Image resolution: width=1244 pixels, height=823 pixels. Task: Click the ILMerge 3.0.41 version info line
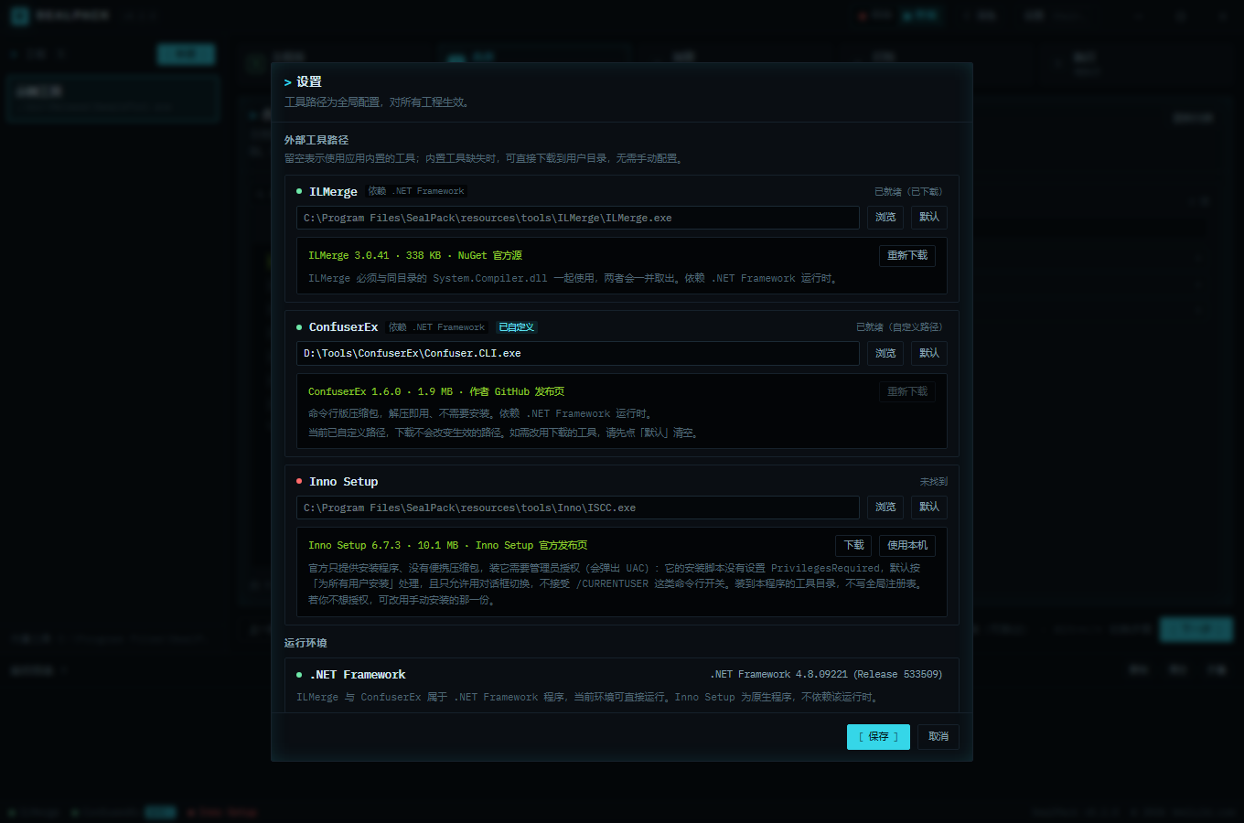click(415, 256)
